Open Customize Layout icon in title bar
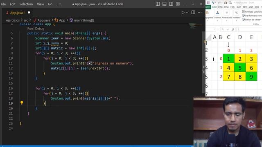The height and width of the screenshot is (147, 262). [x=178, y=4]
